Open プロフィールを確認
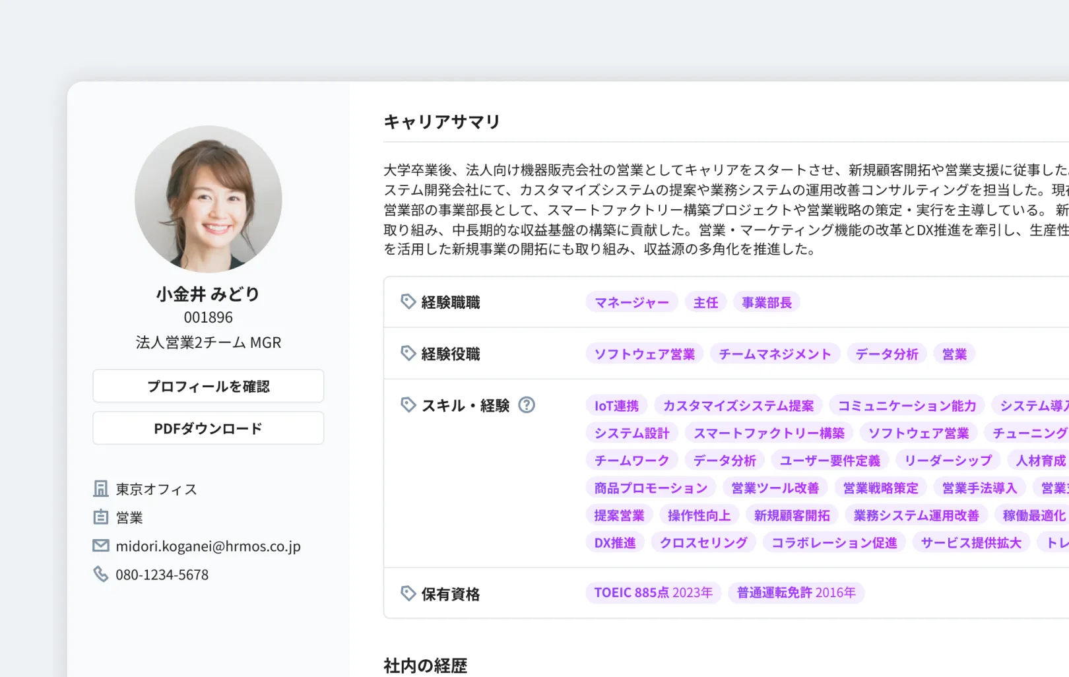This screenshot has width=1069, height=677. (208, 386)
